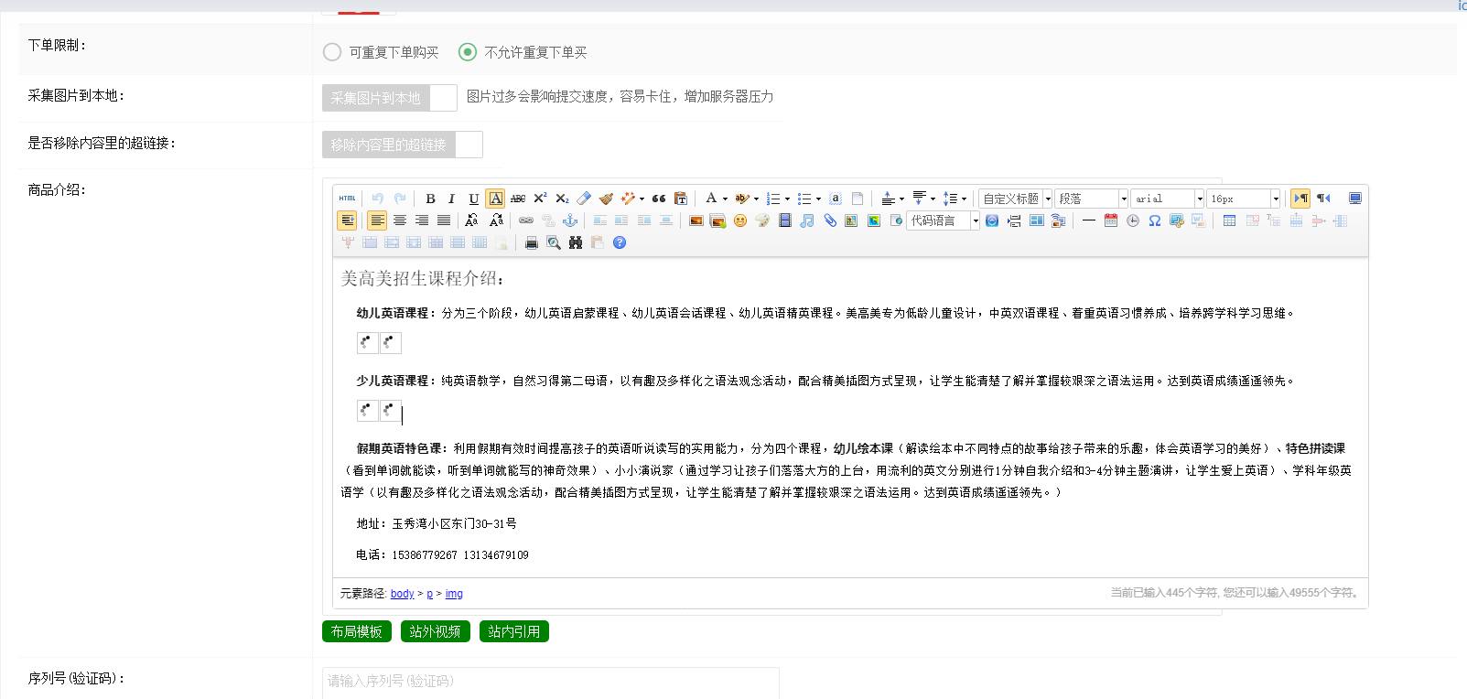Screen dimensions: 1467x699
Task: Click the 布局模板 green button
Action: pos(357,631)
